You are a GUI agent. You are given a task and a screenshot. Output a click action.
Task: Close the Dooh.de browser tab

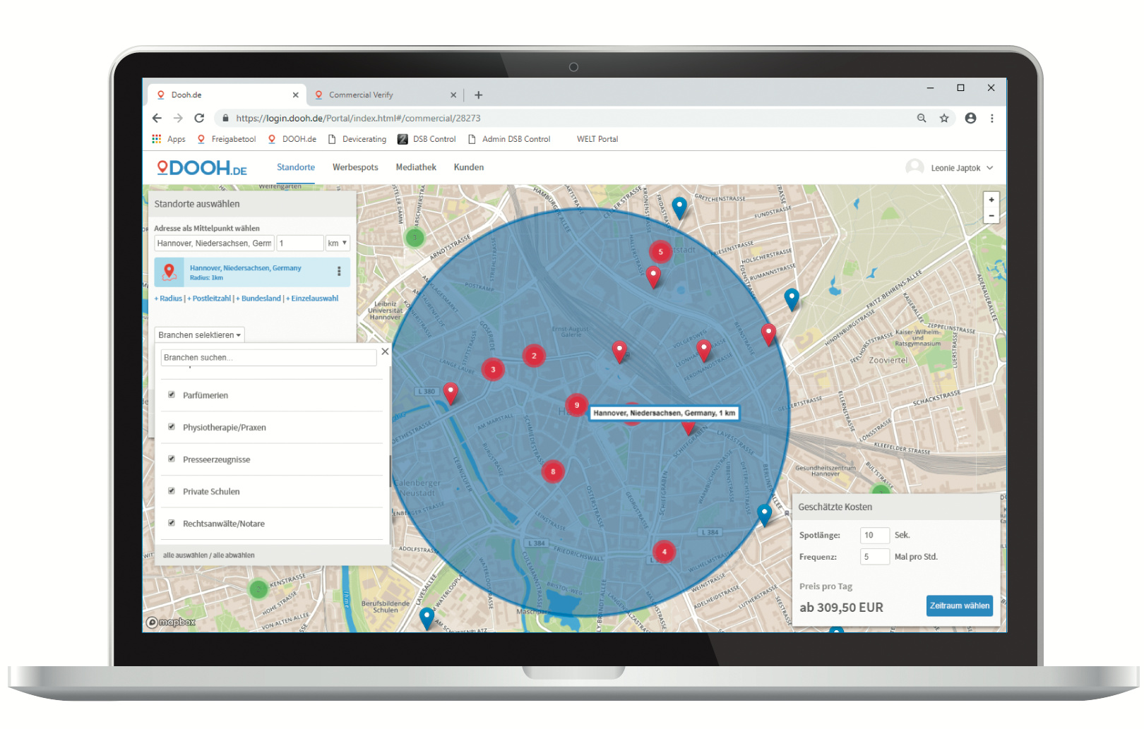[295, 95]
